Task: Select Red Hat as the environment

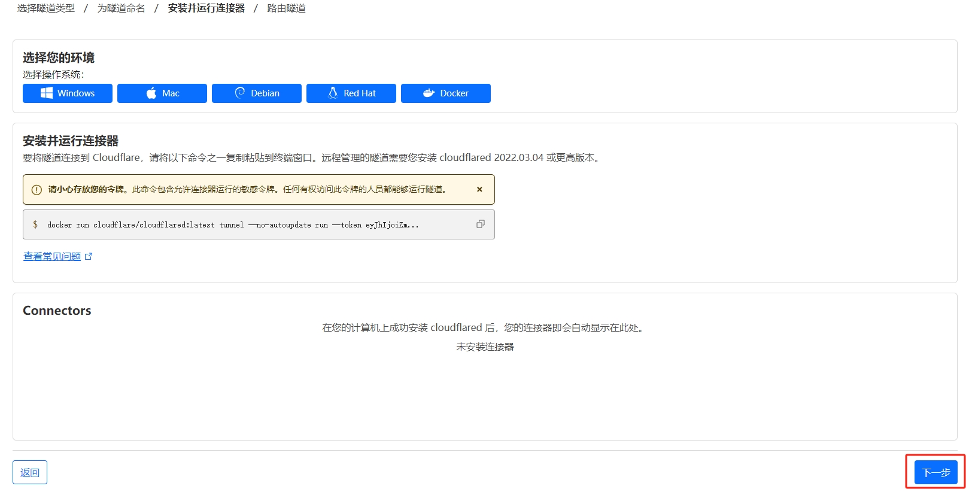Action: (x=351, y=93)
